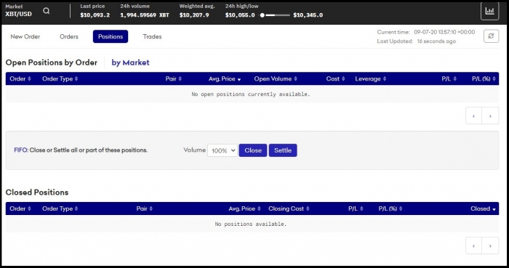Image resolution: width=509 pixels, height=268 pixels.
Task: Sort open positions by Leverage
Action: (x=370, y=78)
